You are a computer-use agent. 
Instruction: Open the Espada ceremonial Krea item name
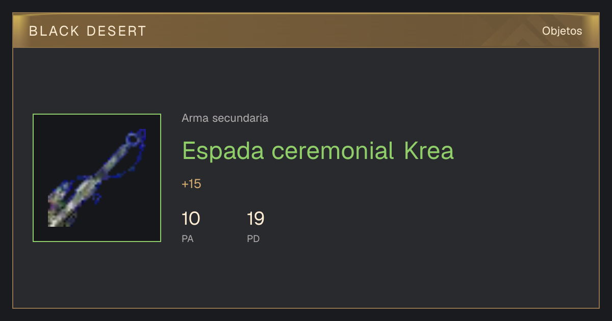tap(318, 151)
